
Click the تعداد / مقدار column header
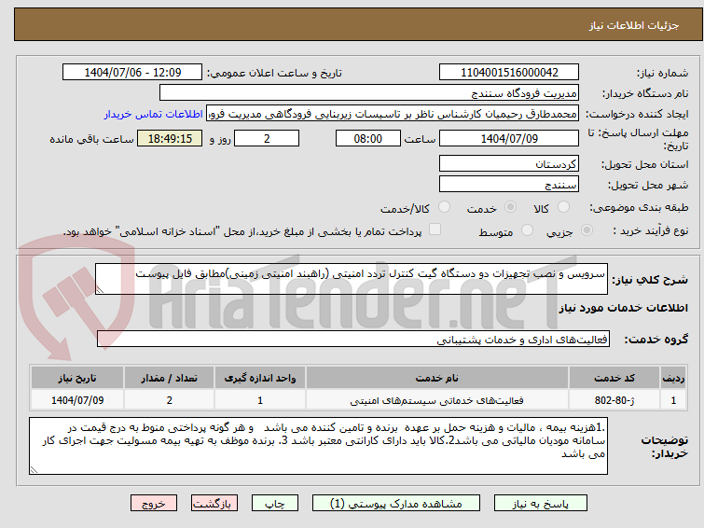coord(170,378)
